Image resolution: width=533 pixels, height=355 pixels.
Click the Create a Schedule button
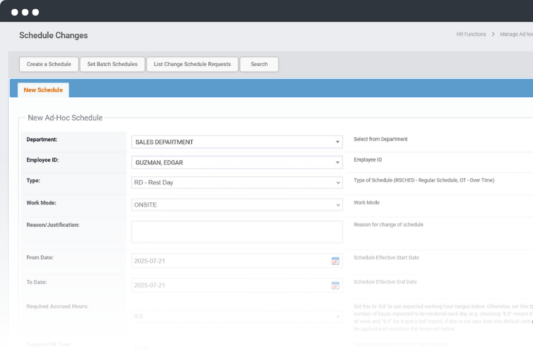tap(49, 64)
